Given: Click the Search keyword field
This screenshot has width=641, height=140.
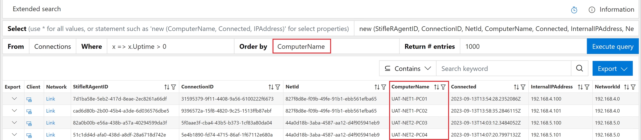Looking at the screenshot, I should (503, 69).
